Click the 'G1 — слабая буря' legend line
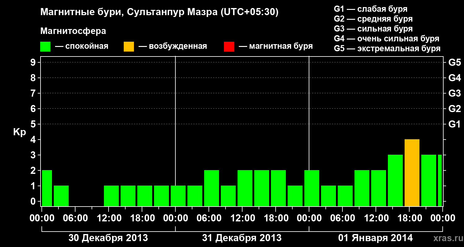This screenshot has width=464, height=247. click(371, 9)
